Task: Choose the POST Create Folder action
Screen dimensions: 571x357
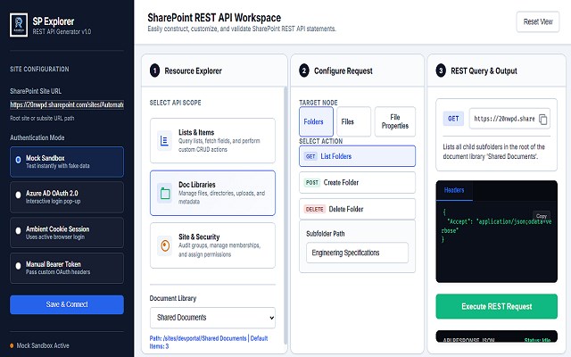Action: click(x=357, y=182)
